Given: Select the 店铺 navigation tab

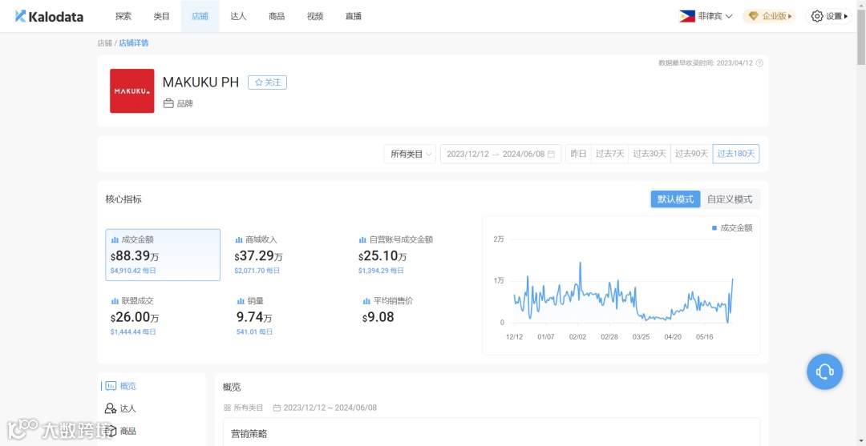Looking at the screenshot, I should (200, 16).
